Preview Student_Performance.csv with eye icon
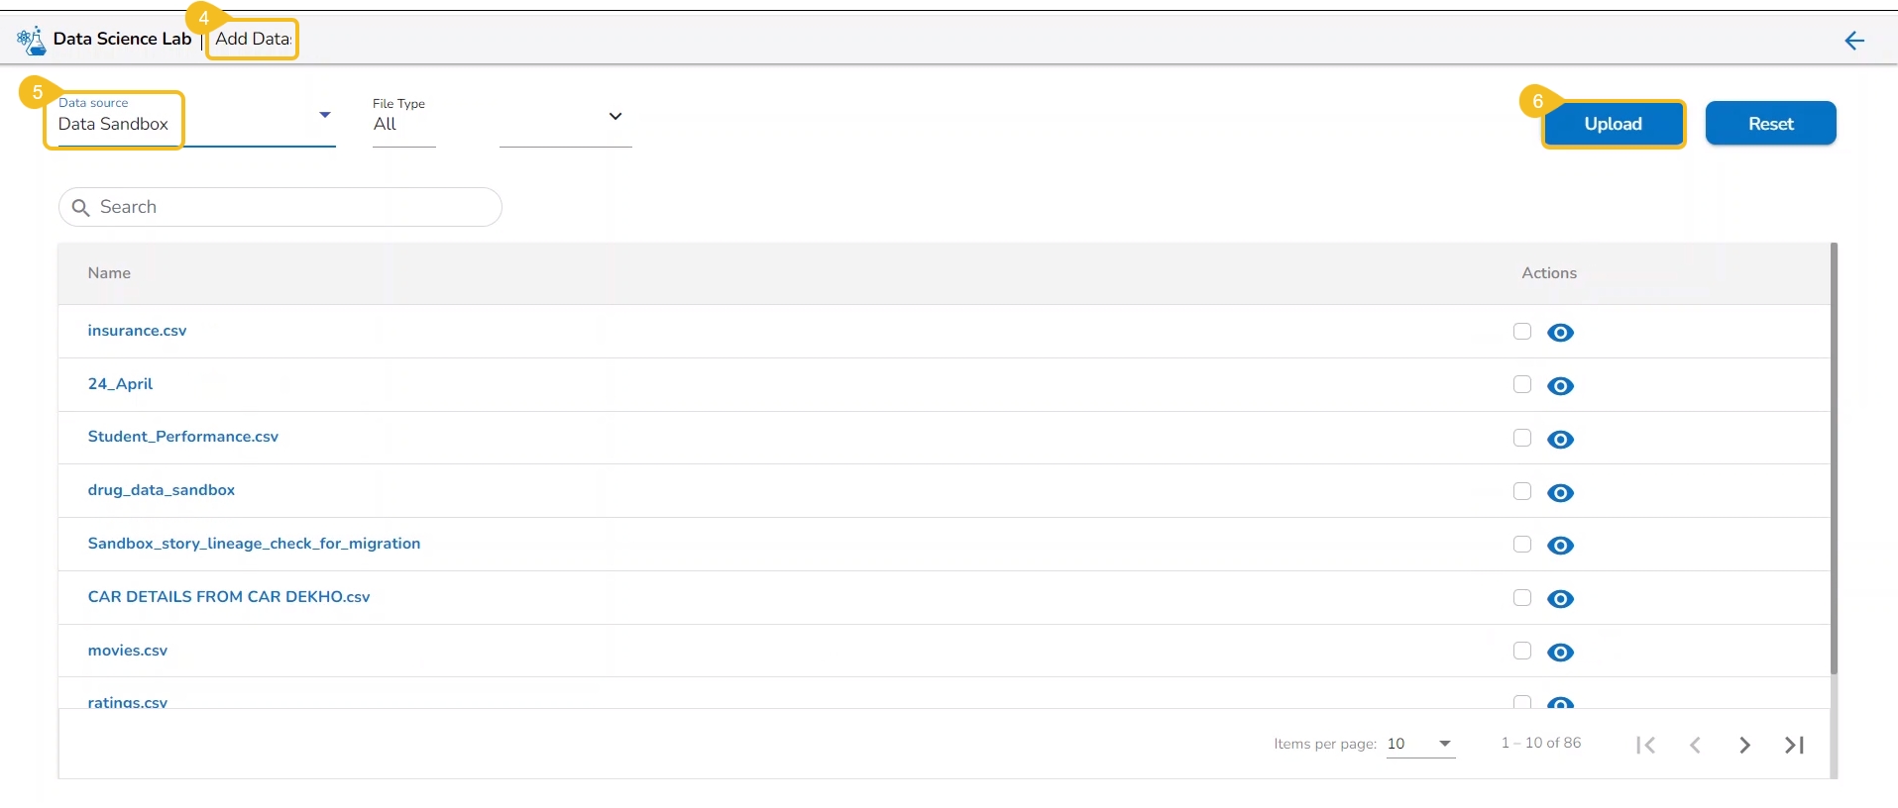 [1561, 440]
